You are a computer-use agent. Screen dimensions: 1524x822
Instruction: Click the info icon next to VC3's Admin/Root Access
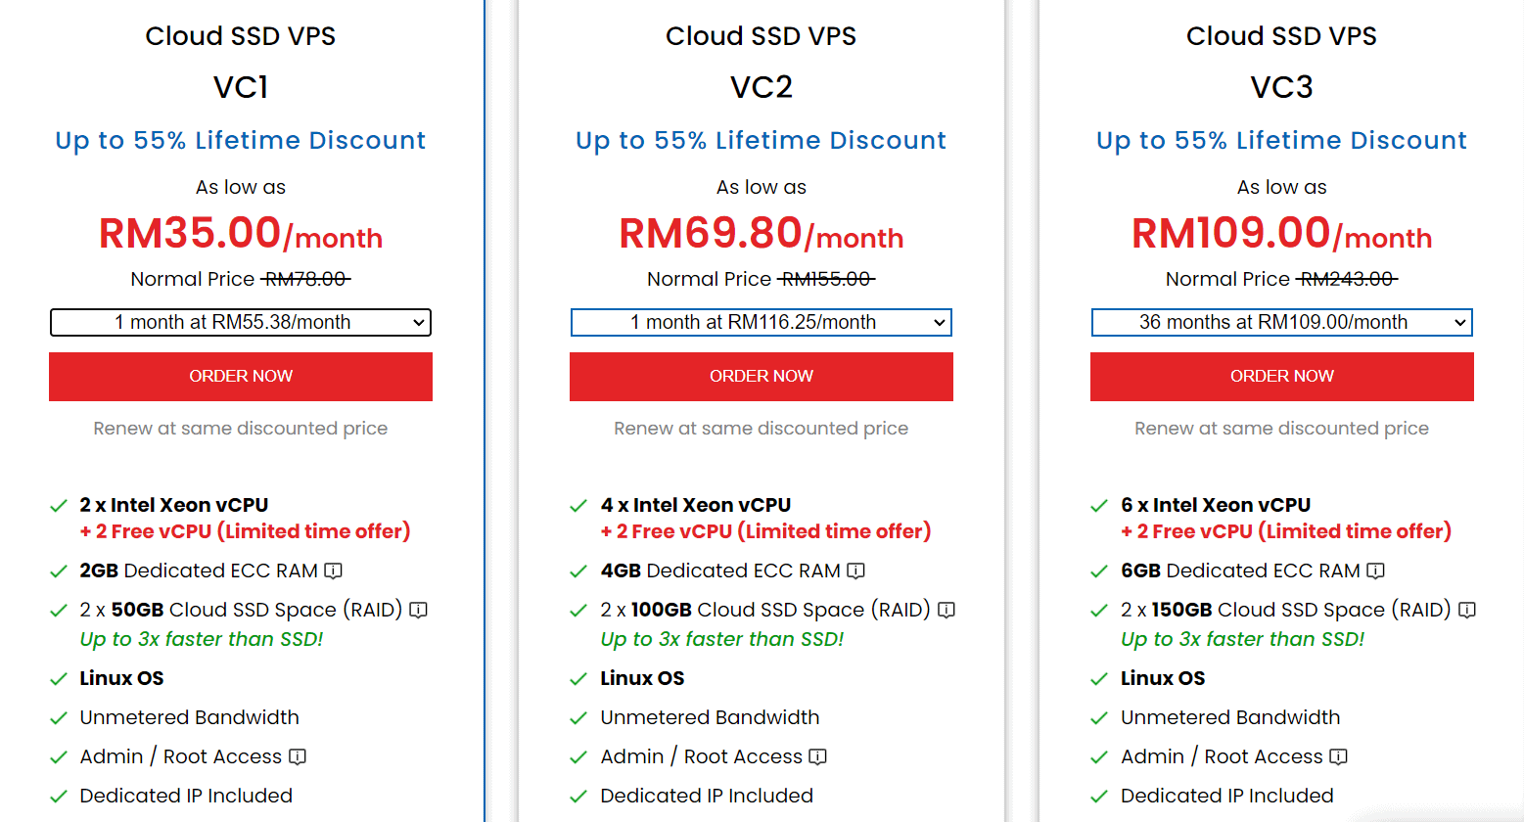coord(1337,756)
